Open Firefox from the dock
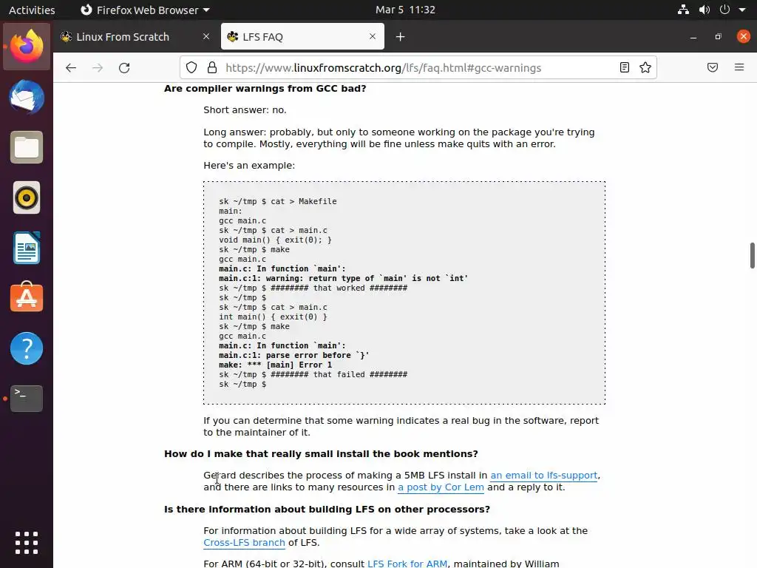The width and height of the screenshot is (757, 568). [27, 47]
